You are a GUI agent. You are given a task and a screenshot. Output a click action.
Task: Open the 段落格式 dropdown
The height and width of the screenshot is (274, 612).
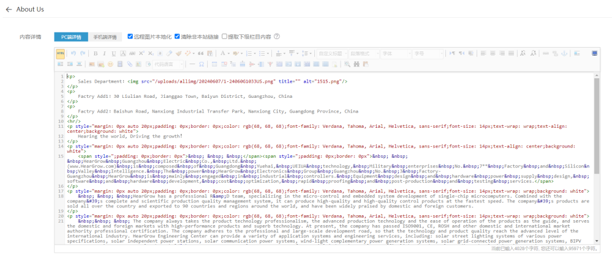coord(363,53)
